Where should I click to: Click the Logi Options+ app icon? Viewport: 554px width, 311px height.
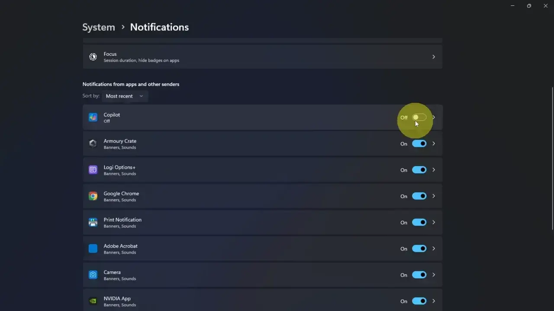[x=93, y=170]
